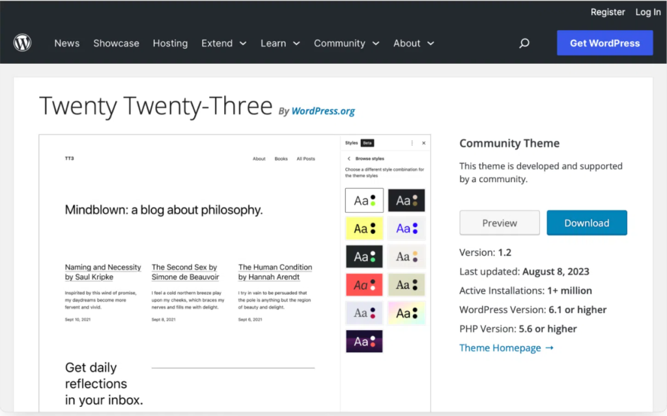Click the Log In link
Viewport: 667px width, 416px height.
click(648, 12)
